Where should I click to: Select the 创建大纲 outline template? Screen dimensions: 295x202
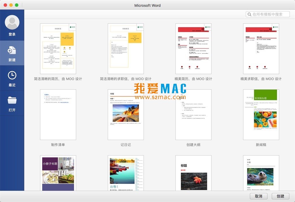coord(193,115)
